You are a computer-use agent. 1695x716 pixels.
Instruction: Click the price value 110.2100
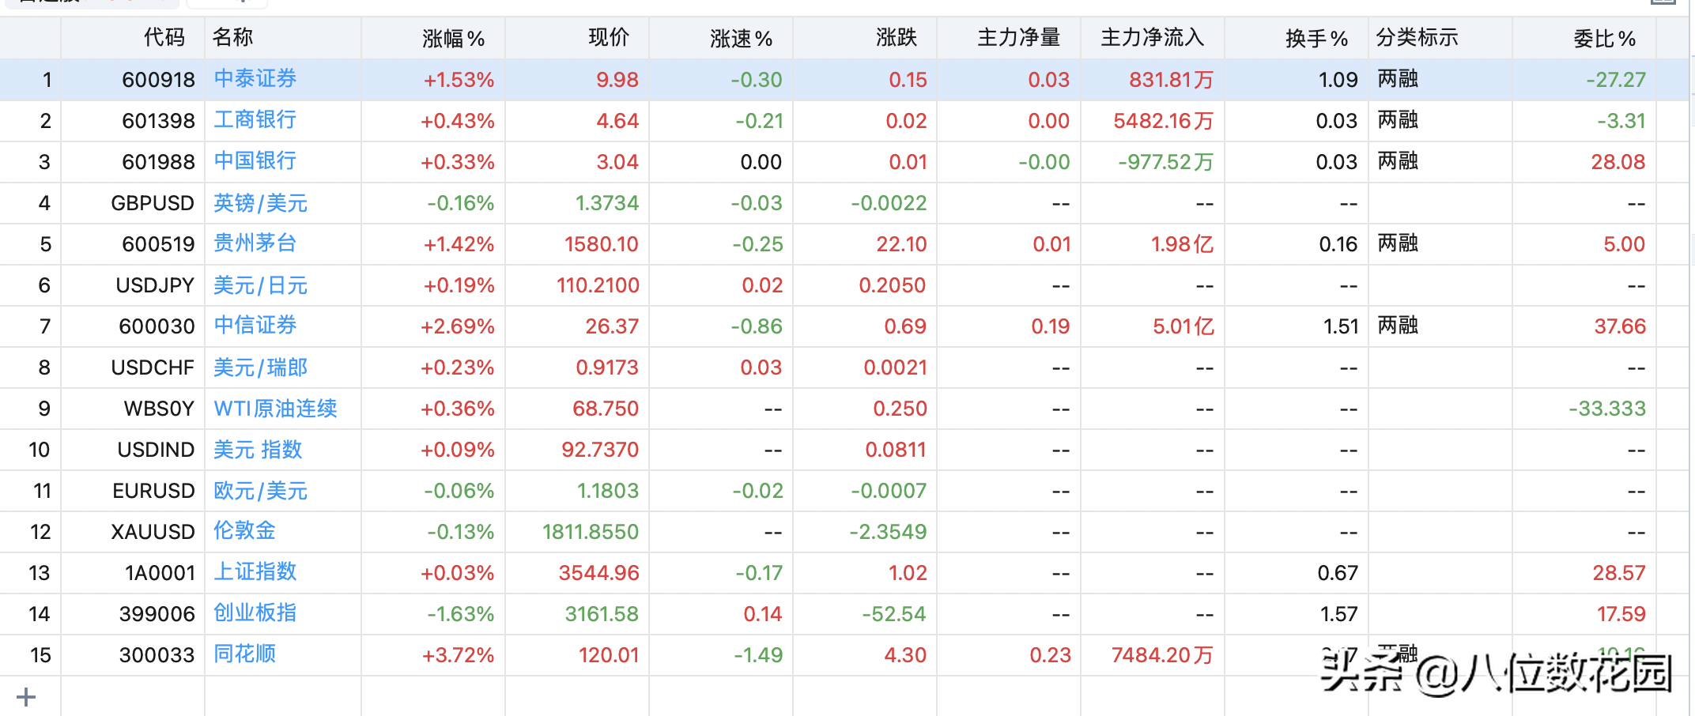click(598, 285)
